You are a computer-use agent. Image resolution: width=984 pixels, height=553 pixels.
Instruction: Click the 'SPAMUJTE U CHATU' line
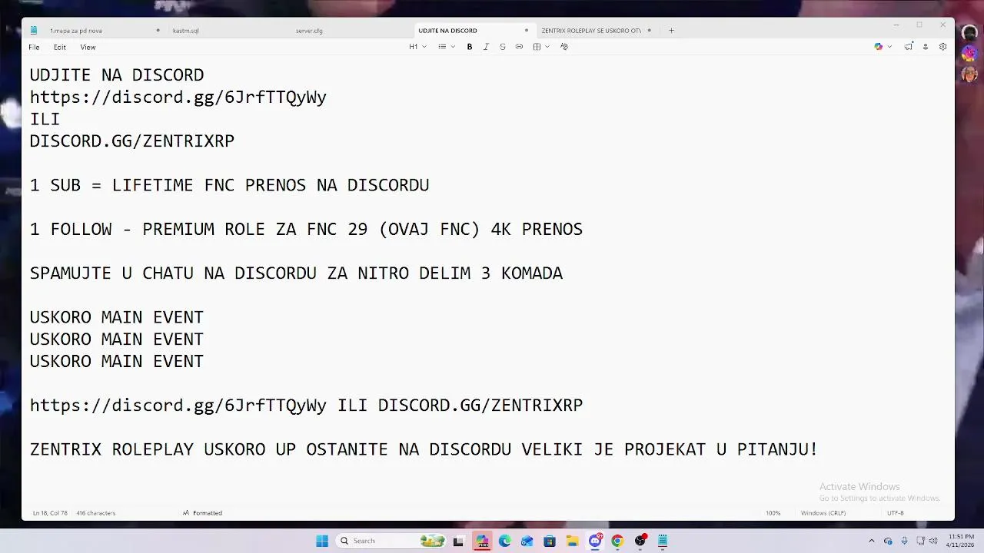(296, 273)
